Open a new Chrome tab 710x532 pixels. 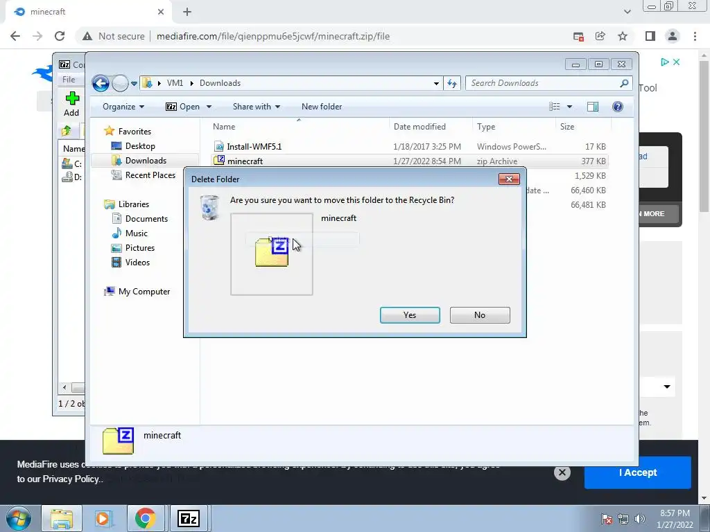(x=187, y=12)
